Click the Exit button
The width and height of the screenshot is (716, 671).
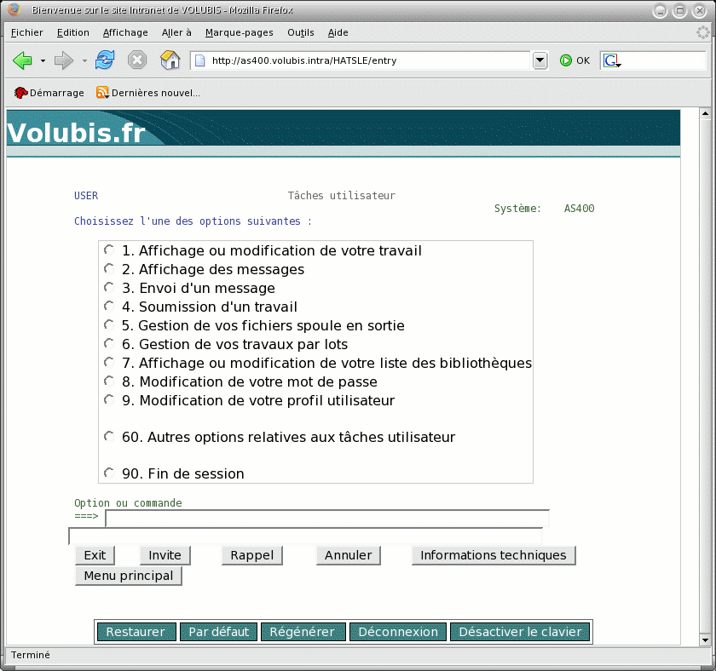pos(95,555)
